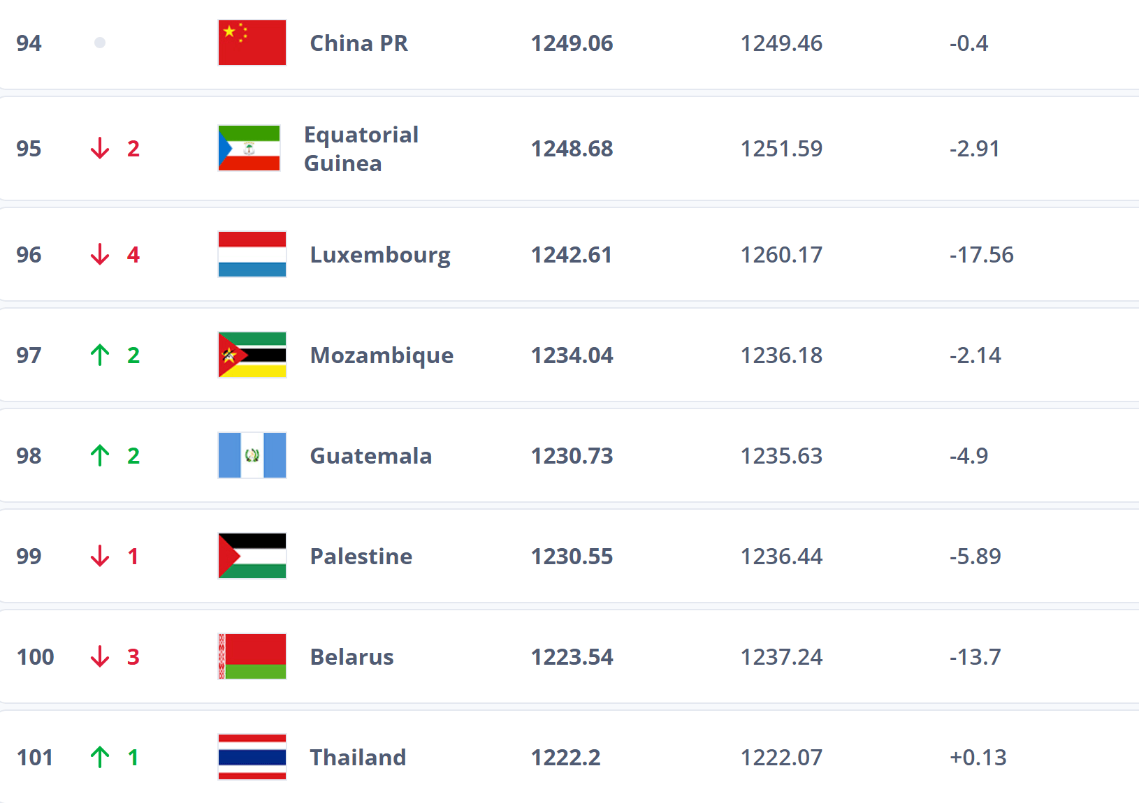This screenshot has width=1139, height=803.
Task: Click the China PR flag icon
Action: click(x=252, y=43)
